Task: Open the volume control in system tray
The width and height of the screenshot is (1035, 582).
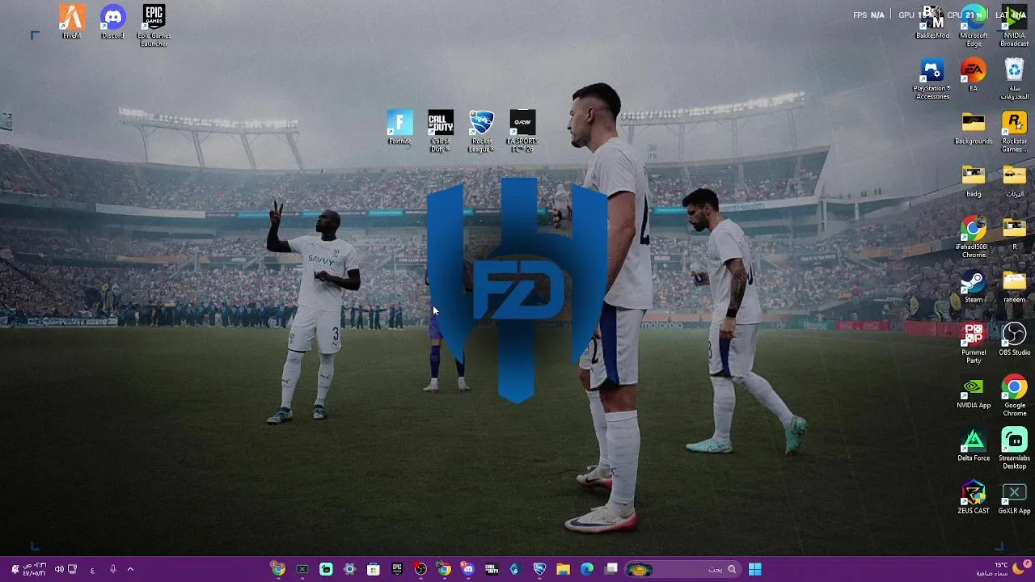Action: click(58, 569)
